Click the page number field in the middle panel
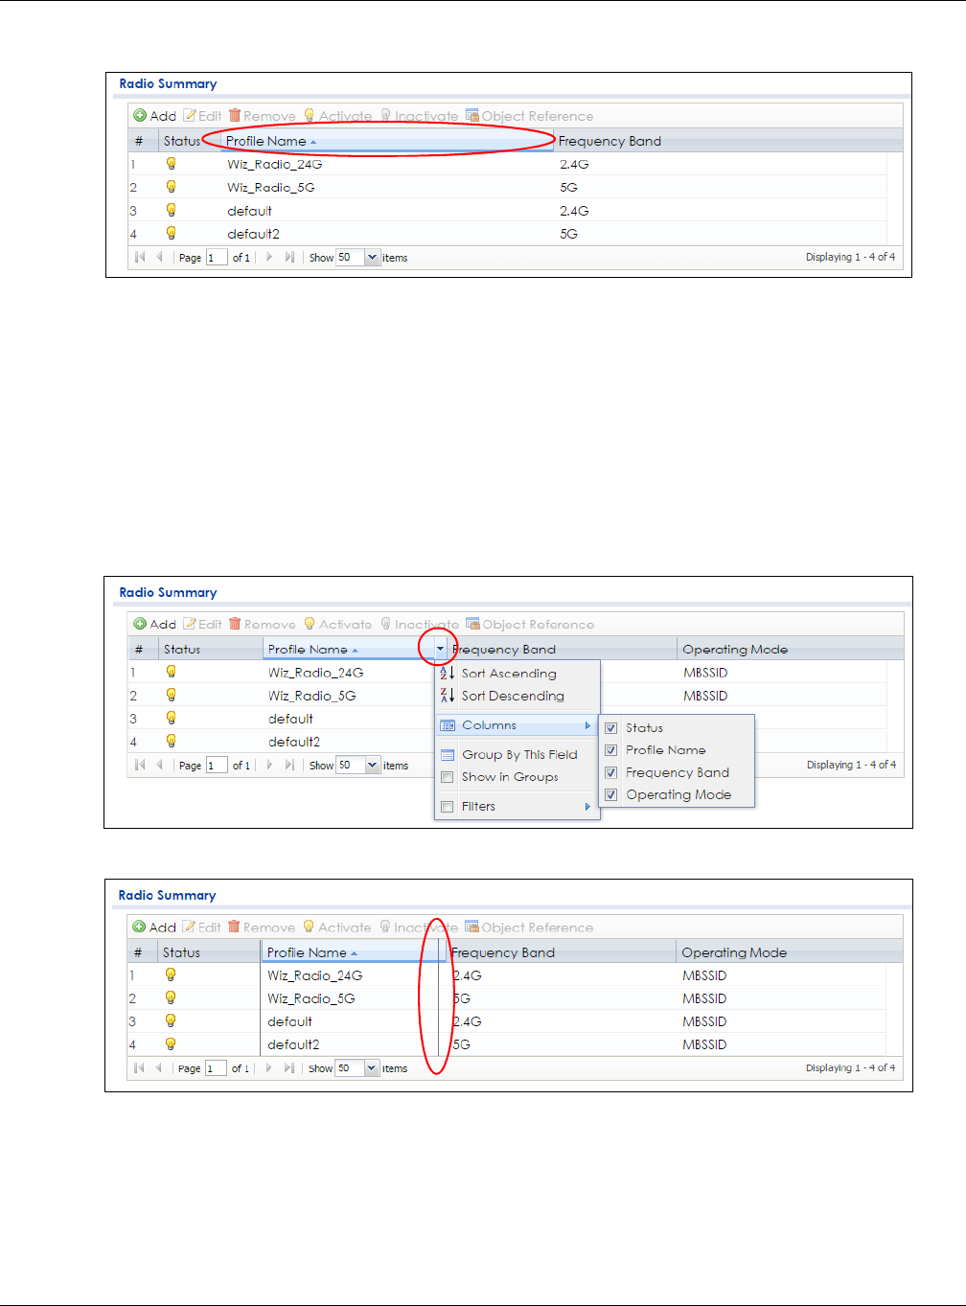 pyautogui.click(x=217, y=765)
